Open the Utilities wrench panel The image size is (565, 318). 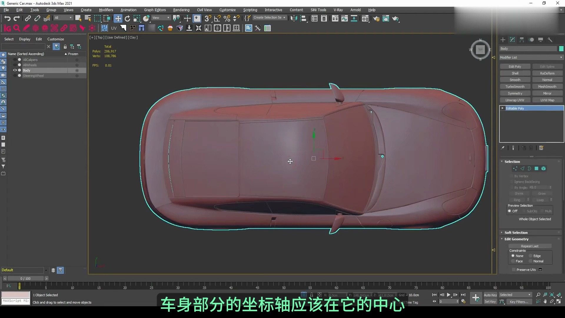coord(550,40)
